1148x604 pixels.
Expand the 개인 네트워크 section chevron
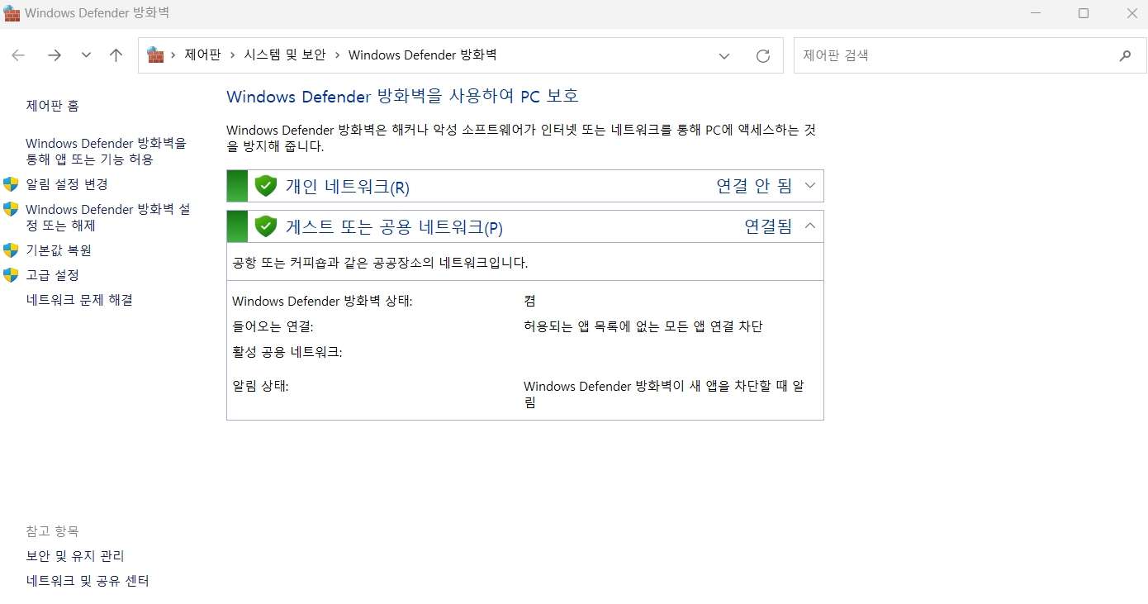coord(809,186)
